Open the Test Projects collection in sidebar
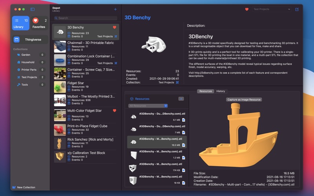Viewport: 314px width, 196px height. coord(30,77)
